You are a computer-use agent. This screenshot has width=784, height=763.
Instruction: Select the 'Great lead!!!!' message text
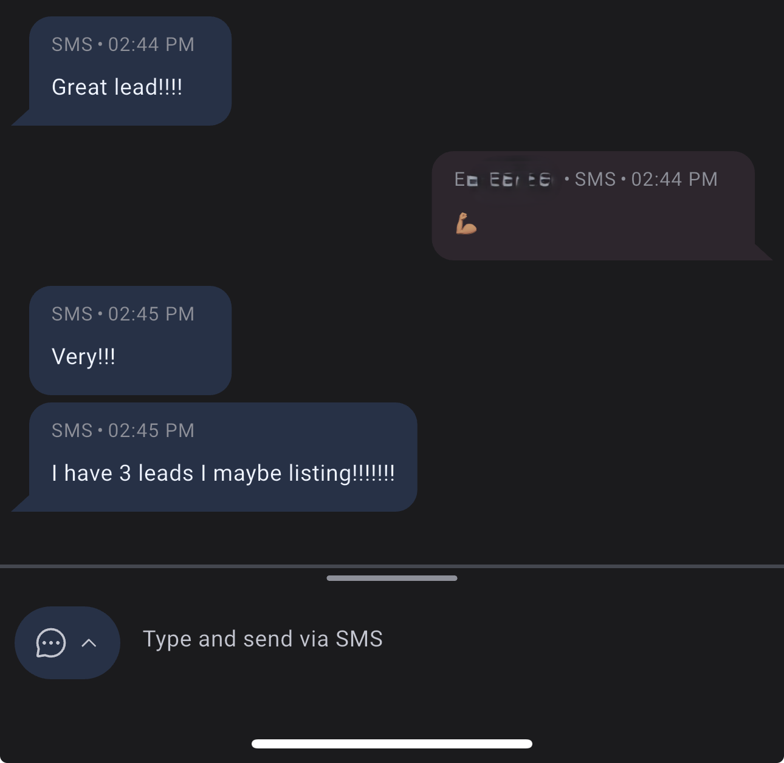pos(117,87)
